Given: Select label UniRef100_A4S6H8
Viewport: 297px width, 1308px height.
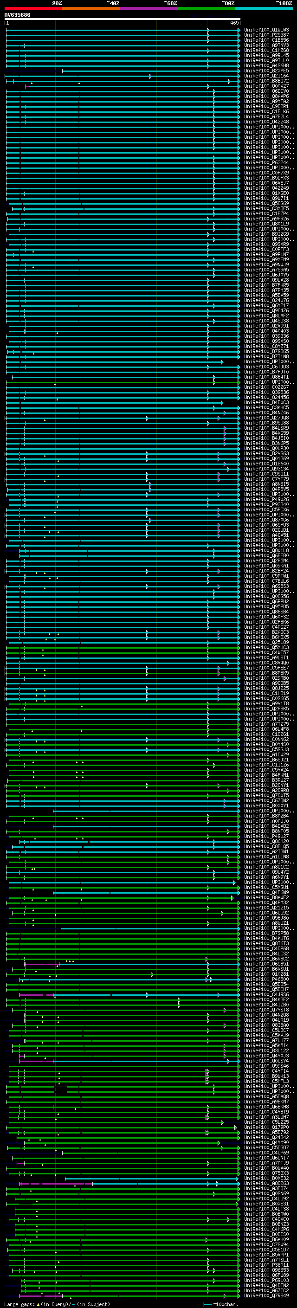Looking at the screenshot, I should 266,65.
